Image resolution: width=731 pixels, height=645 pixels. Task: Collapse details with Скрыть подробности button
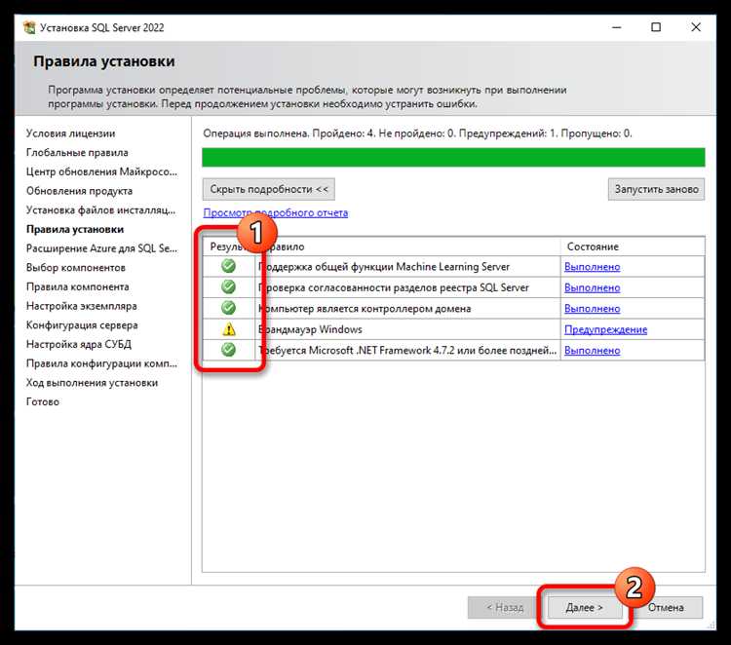coord(269,189)
